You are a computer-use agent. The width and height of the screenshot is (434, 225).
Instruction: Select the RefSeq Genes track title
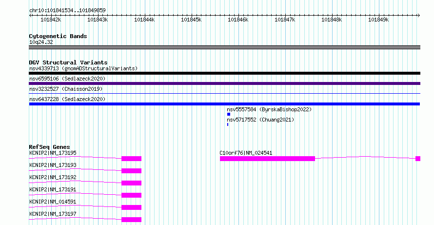(x=50, y=147)
